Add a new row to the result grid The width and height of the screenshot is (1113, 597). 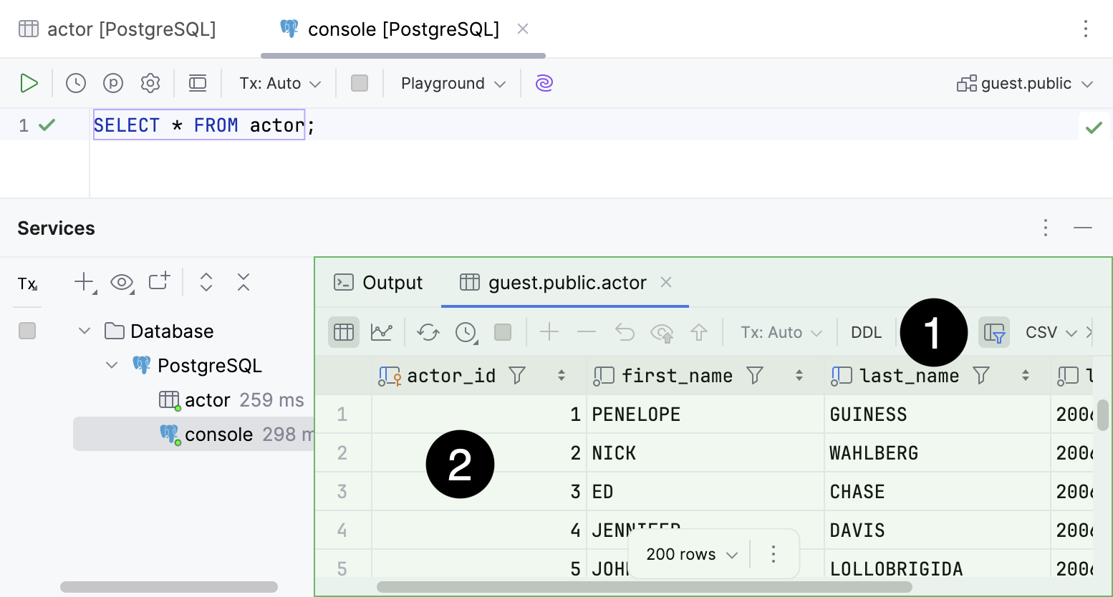point(549,331)
